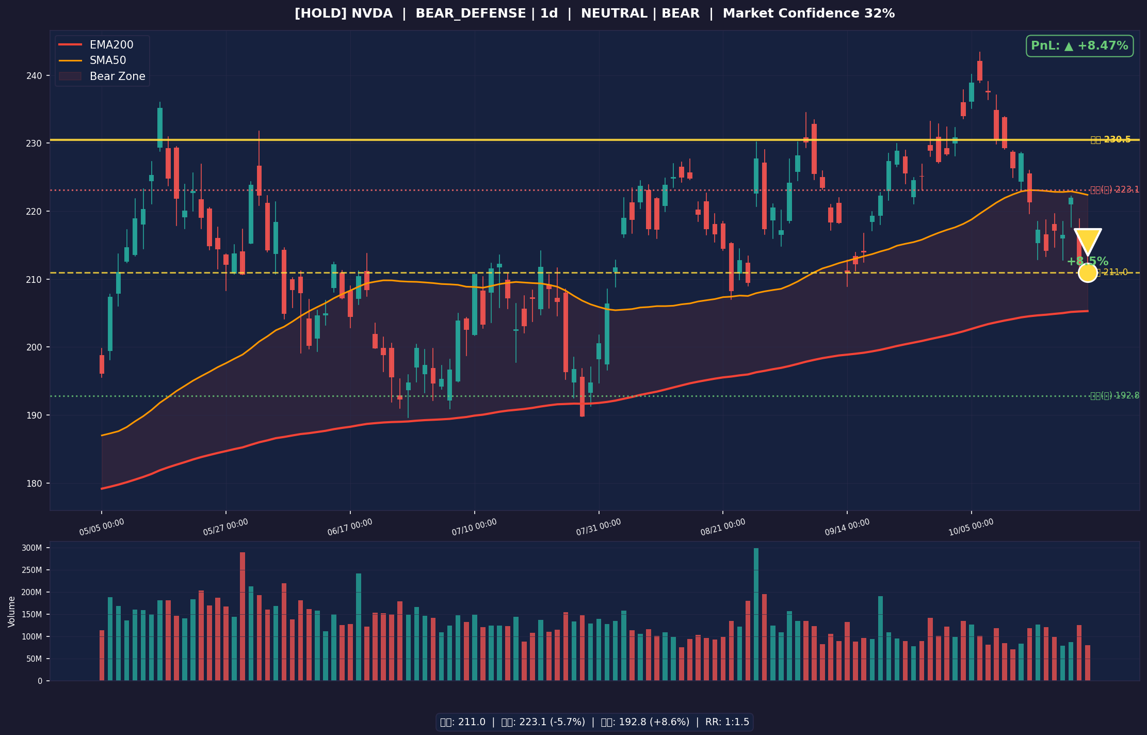Click the SMA50 legend text

click(108, 60)
